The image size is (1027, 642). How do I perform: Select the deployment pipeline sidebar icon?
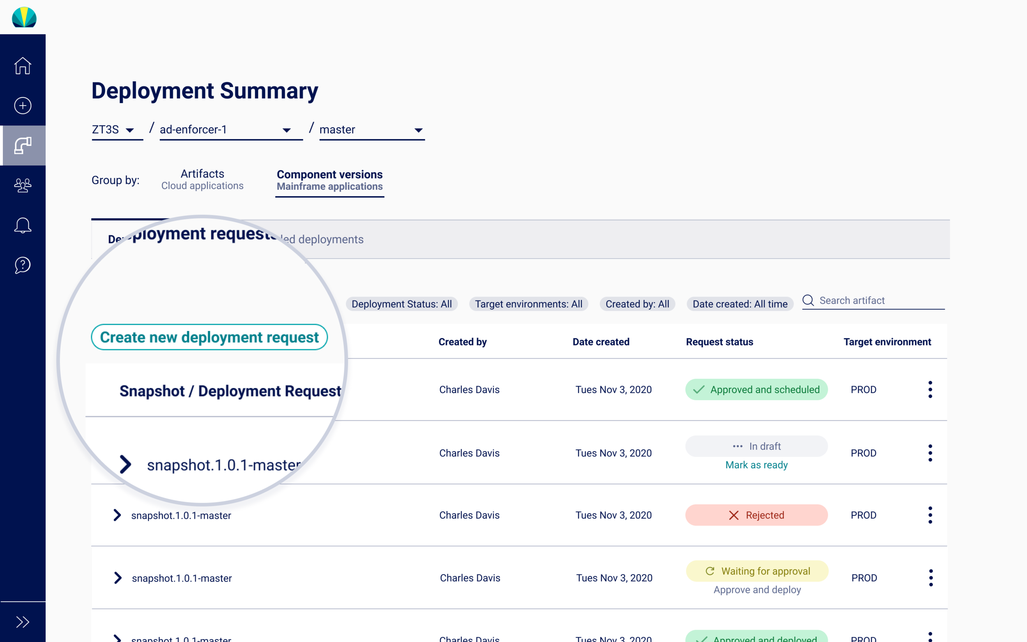[23, 146]
